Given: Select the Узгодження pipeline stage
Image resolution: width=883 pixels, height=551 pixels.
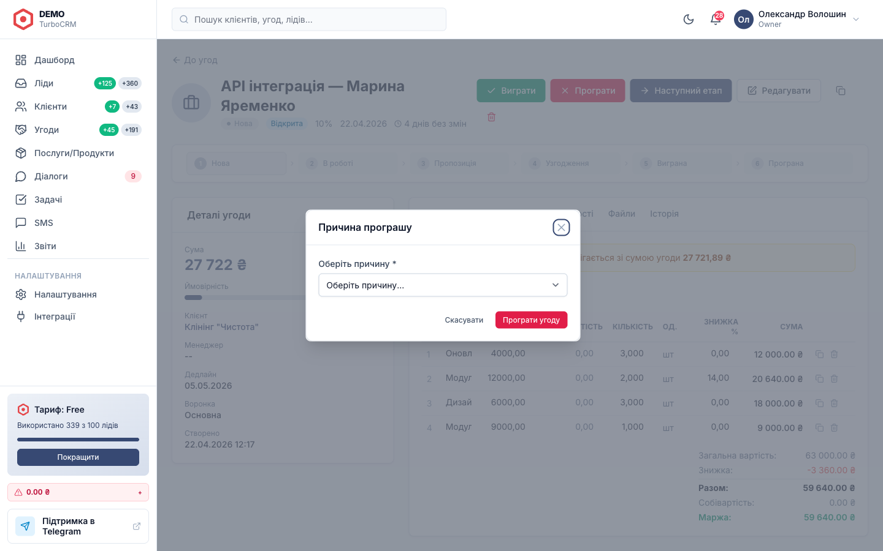Looking at the screenshot, I should (x=571, y=163).
